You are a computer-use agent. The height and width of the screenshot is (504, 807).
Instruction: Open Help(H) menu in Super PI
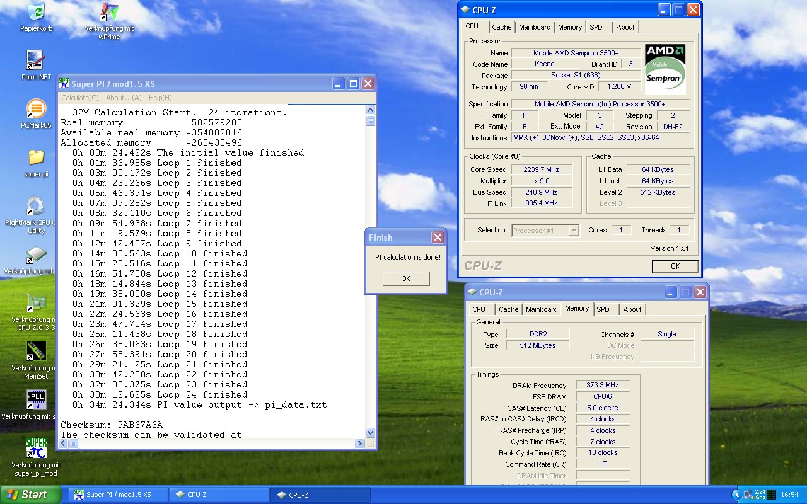pos(160,98)
